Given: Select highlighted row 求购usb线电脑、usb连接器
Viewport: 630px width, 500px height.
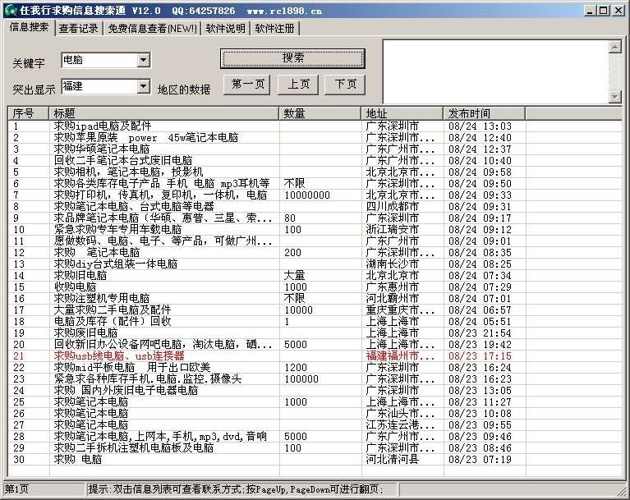Looking at the screenshot, I should (x=315, y=356).
